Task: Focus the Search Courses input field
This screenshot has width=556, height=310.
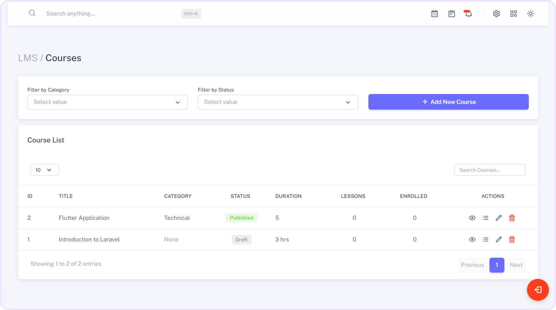Action: (x=490, y=170)
